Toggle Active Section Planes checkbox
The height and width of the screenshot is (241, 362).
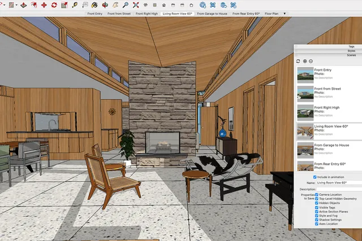click(x=317, y=212)
